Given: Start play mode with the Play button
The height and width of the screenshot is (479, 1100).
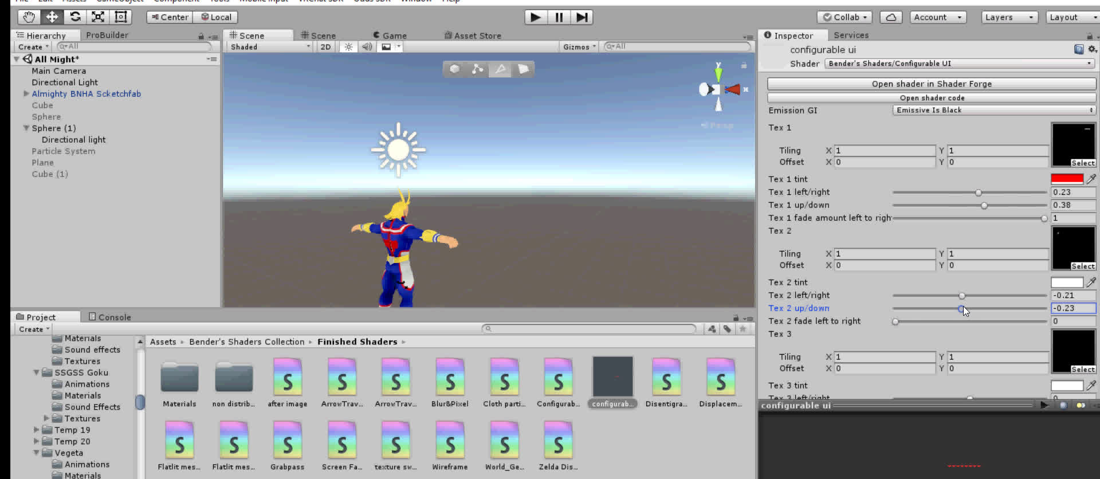Looking at the screenshot, I should 536,17.
